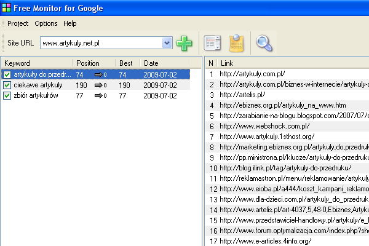
Task: Uncheck the artykuły do przedr... keyword checkbox
Action: coord(7,75)
